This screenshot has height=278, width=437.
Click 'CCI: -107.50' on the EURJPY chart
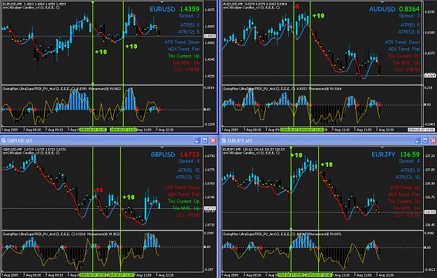coord(407,215)
